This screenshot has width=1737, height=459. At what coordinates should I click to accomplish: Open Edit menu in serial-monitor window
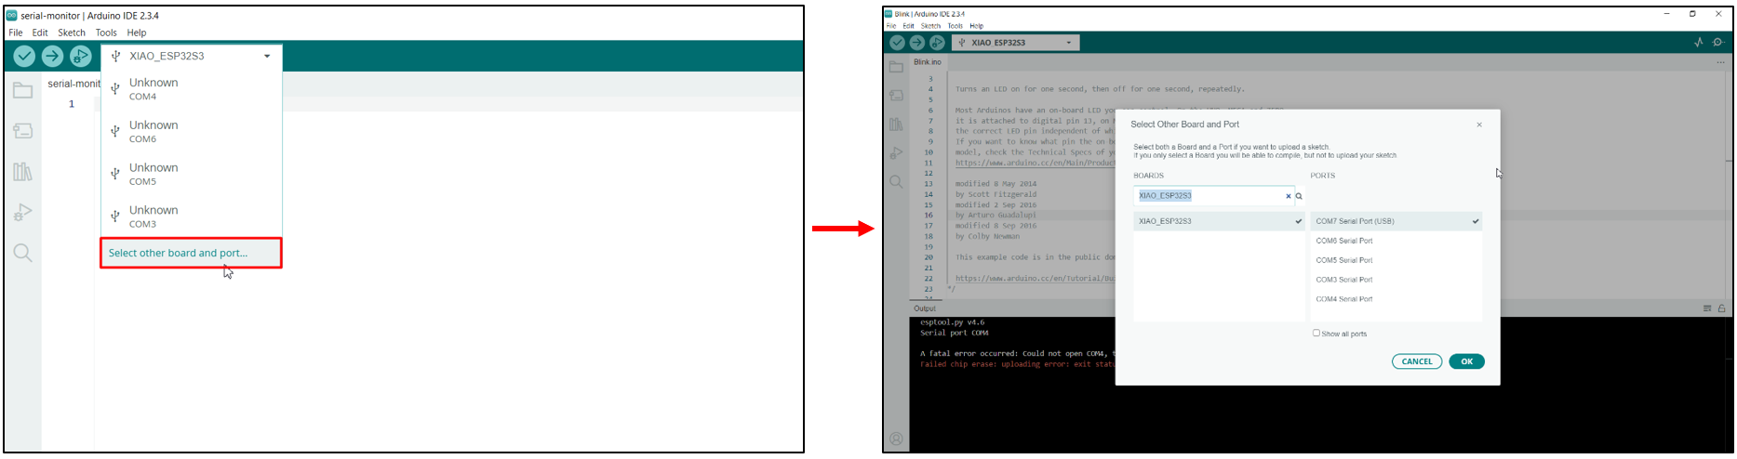(x=40, y=33)
